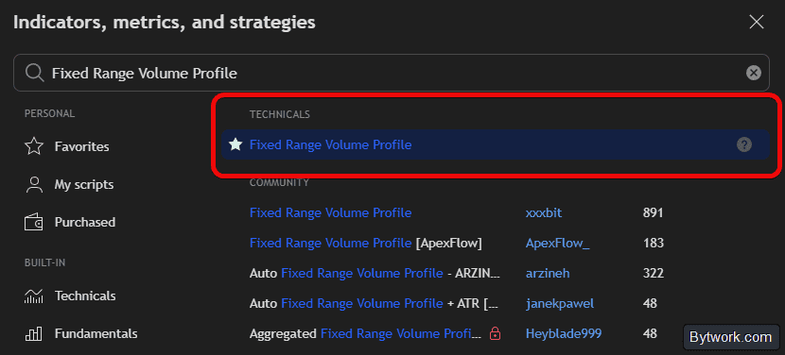Open the Fundamentals bar chart icon
The image size is (785, 355).
(34, 333)
